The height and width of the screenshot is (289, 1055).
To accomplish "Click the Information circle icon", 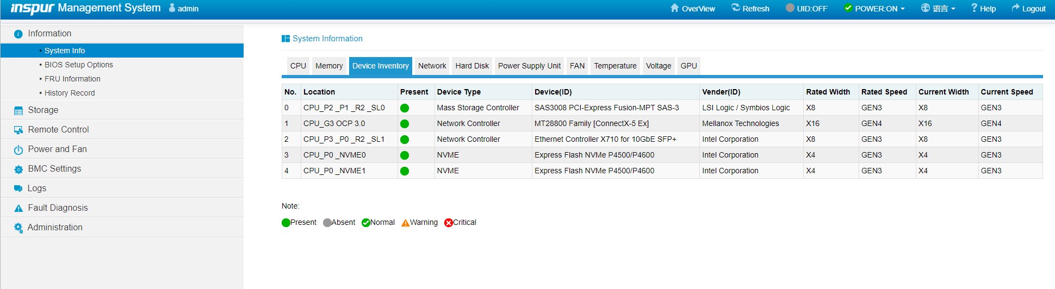I will click(18, 34).
